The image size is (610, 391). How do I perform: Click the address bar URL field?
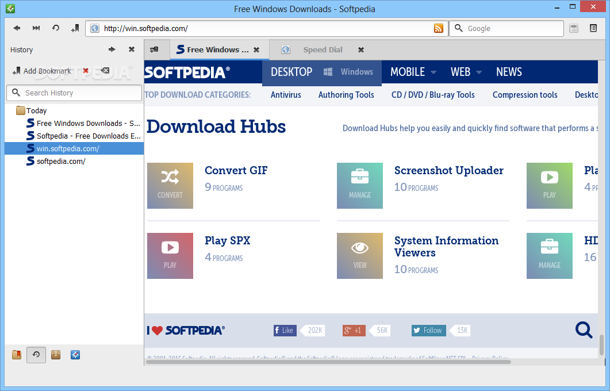click(x=267, y=28)
